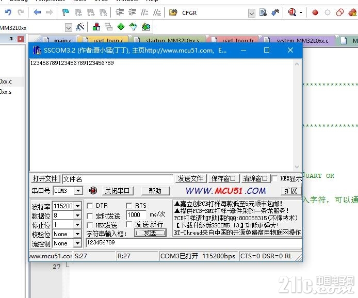Click the received text 123456789123456789123456789
The image size is (358, 298).
pyautogui.click(x=72, y=63)
